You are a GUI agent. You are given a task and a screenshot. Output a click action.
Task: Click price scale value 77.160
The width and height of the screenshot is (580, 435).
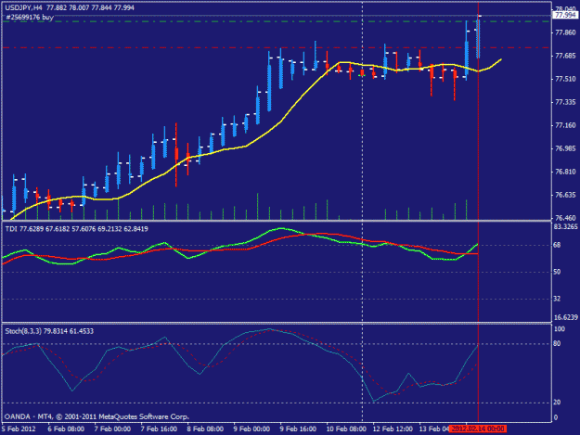pos(565,125)
